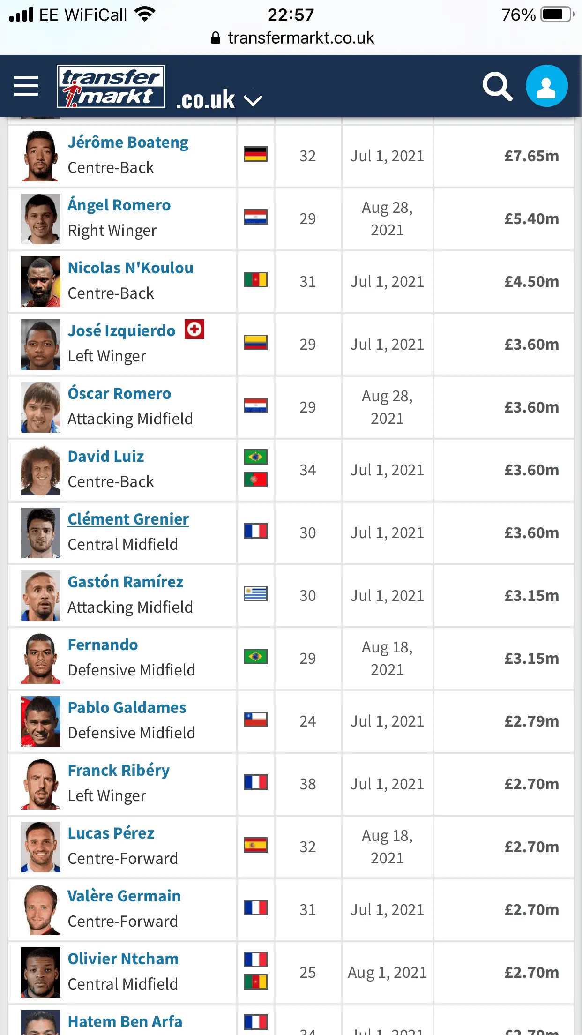Viewport: 582px width, 1035px height.
Task: Open the hamburger navigation menu
Action: click(26, 86)
